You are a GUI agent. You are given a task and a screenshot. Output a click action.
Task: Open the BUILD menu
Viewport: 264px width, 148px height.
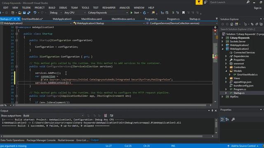(52, 8)
